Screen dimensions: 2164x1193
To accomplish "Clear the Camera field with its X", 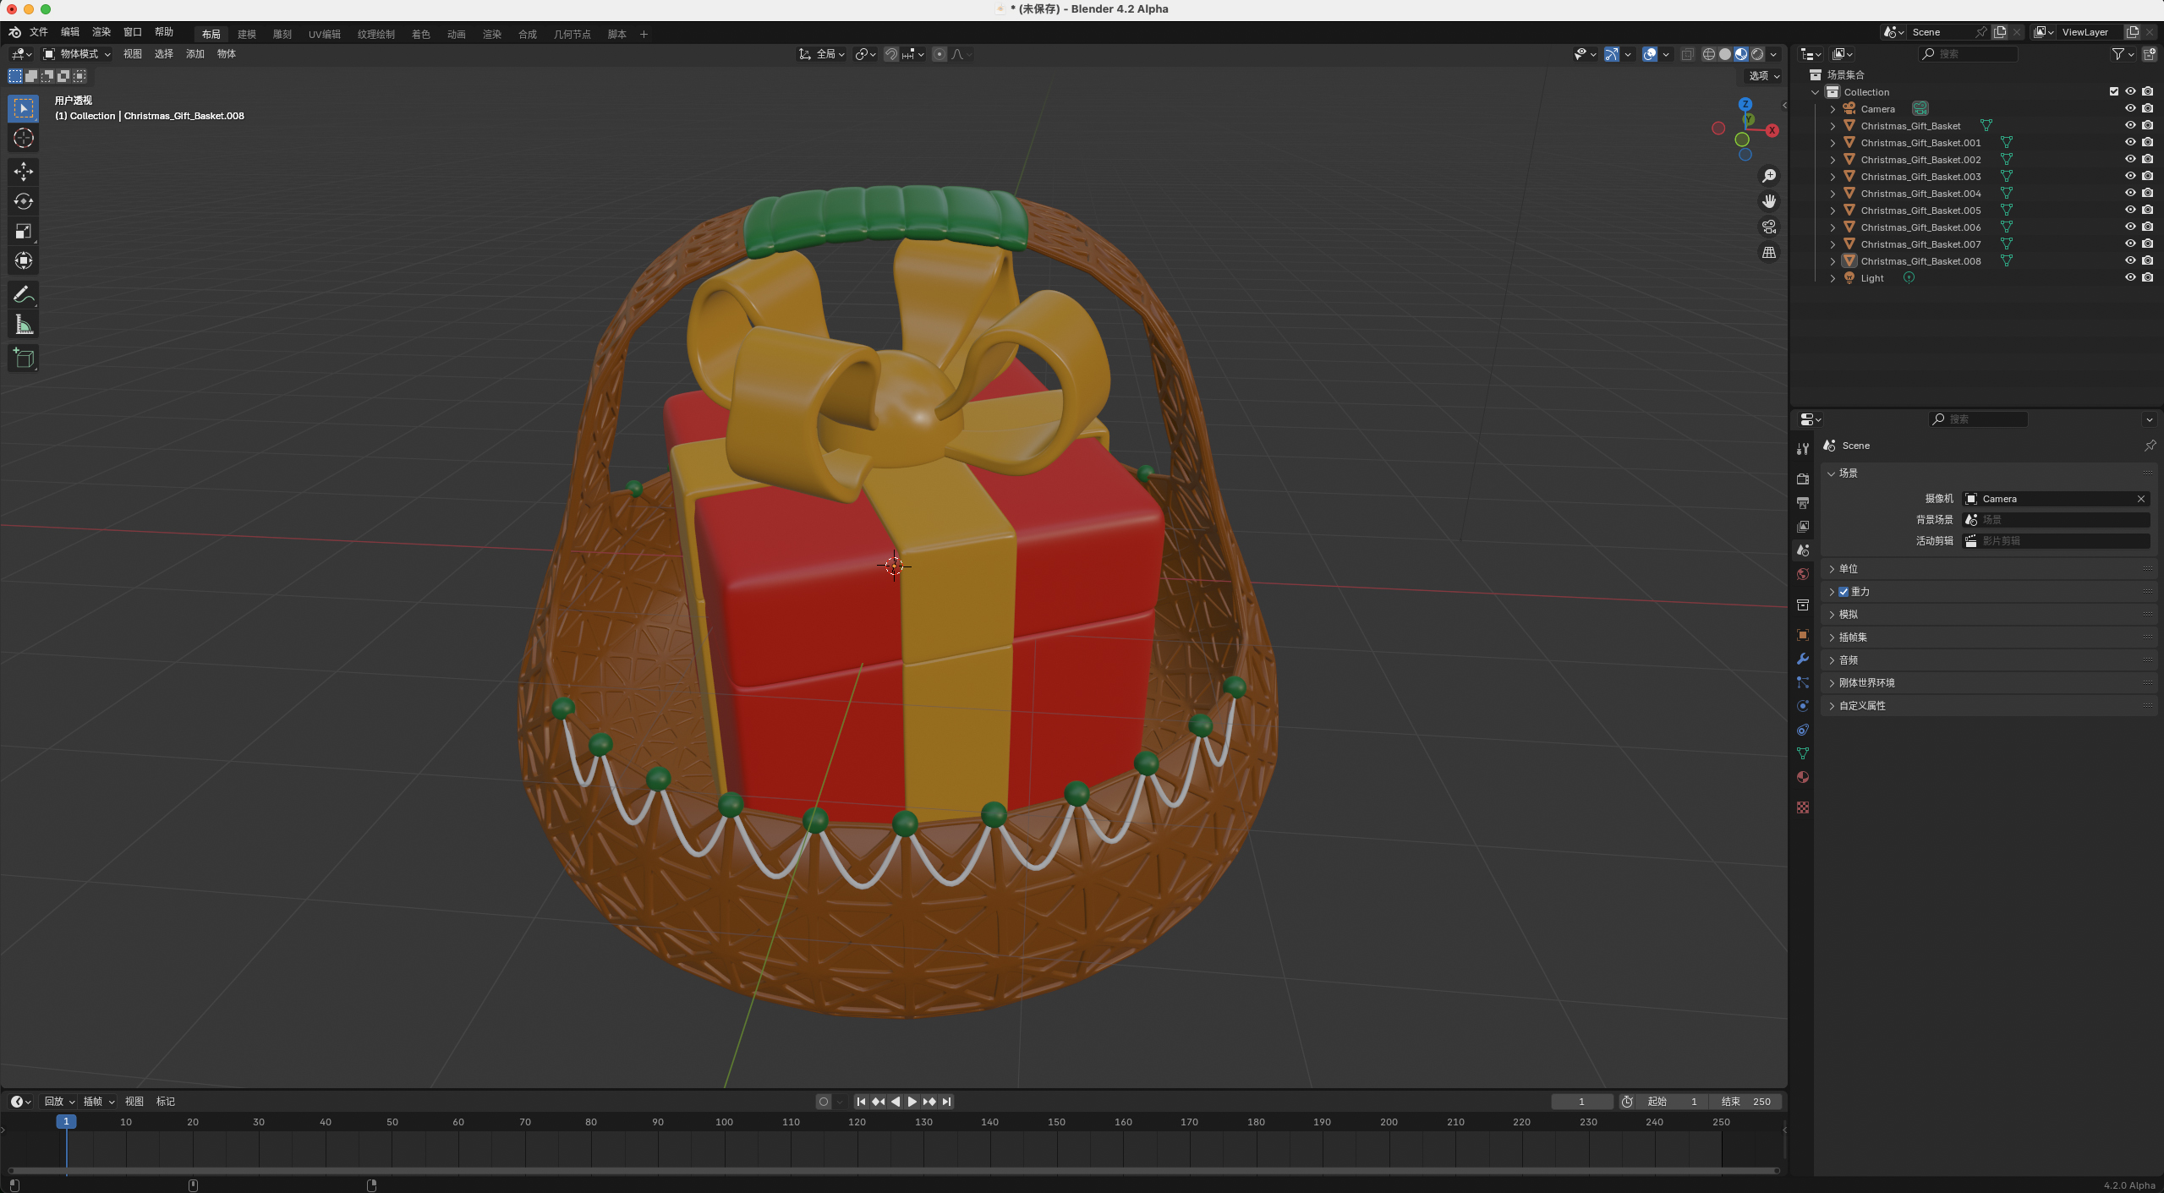I will (2141, 499).
